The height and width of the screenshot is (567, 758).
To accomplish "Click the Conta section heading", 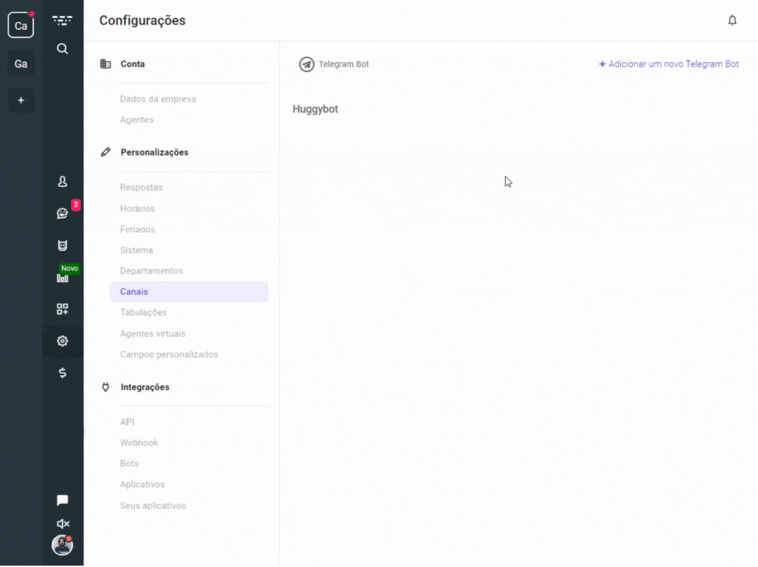I will point(132,64).
